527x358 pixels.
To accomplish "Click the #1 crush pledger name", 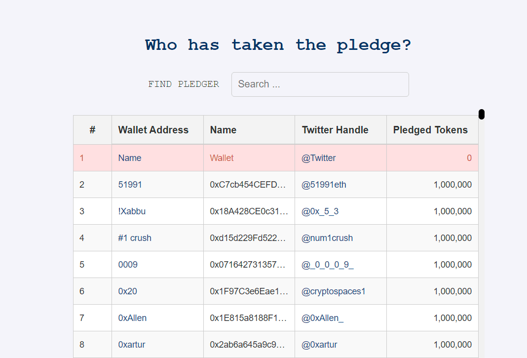I will tap(135, 238).
